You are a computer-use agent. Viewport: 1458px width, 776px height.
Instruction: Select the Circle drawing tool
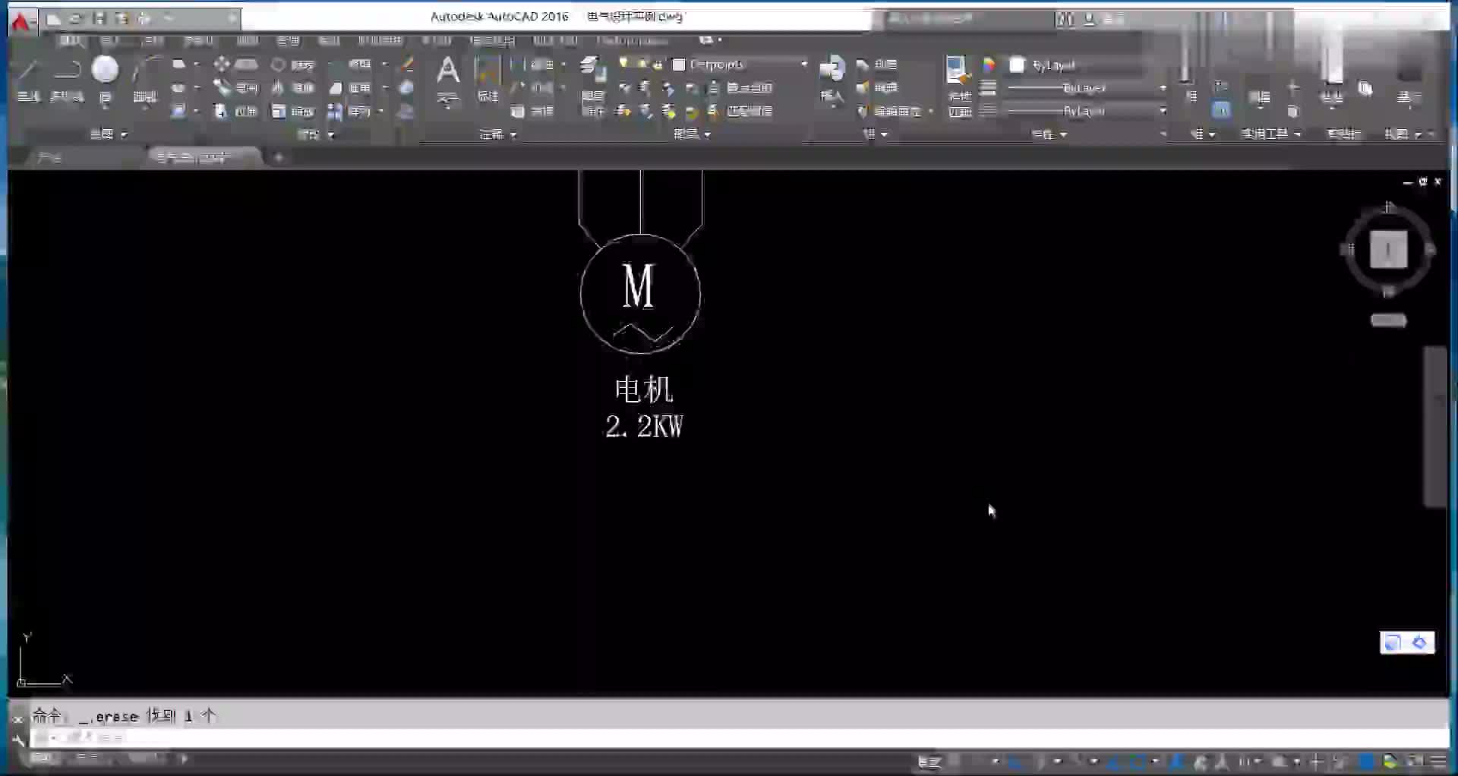(x=105, y=78)
